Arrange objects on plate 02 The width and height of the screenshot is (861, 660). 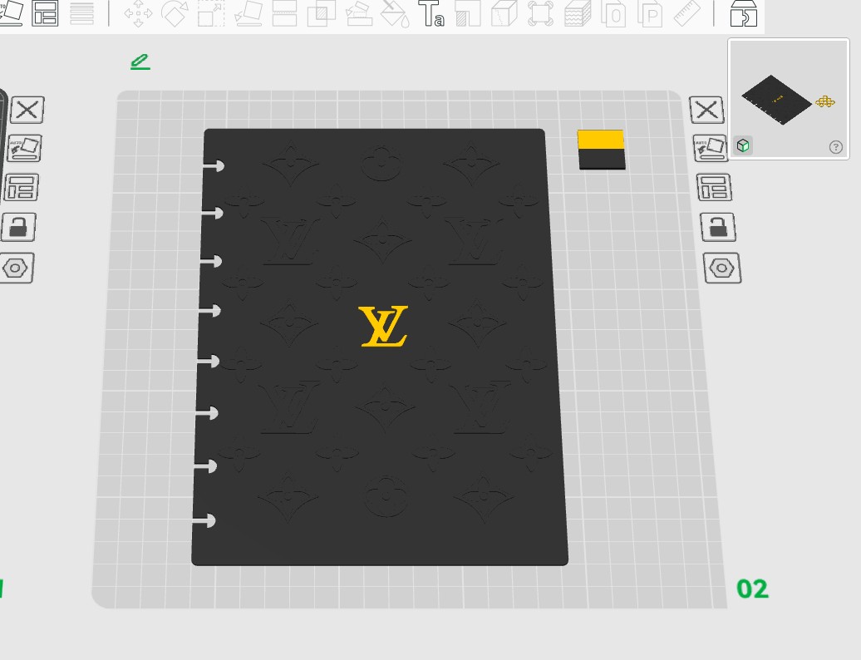(x=715, y=188)
